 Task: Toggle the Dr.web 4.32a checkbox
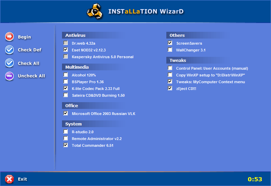pos(66,43)
